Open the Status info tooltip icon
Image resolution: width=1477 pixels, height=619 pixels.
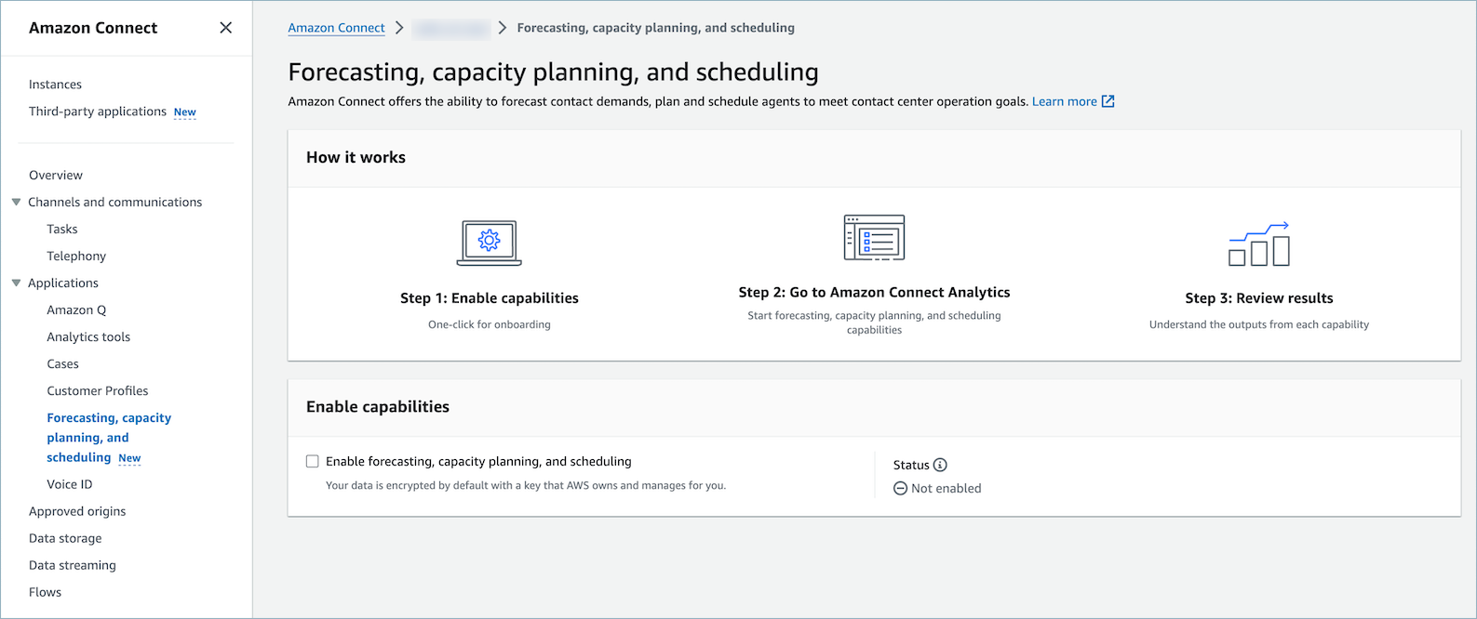942,464
